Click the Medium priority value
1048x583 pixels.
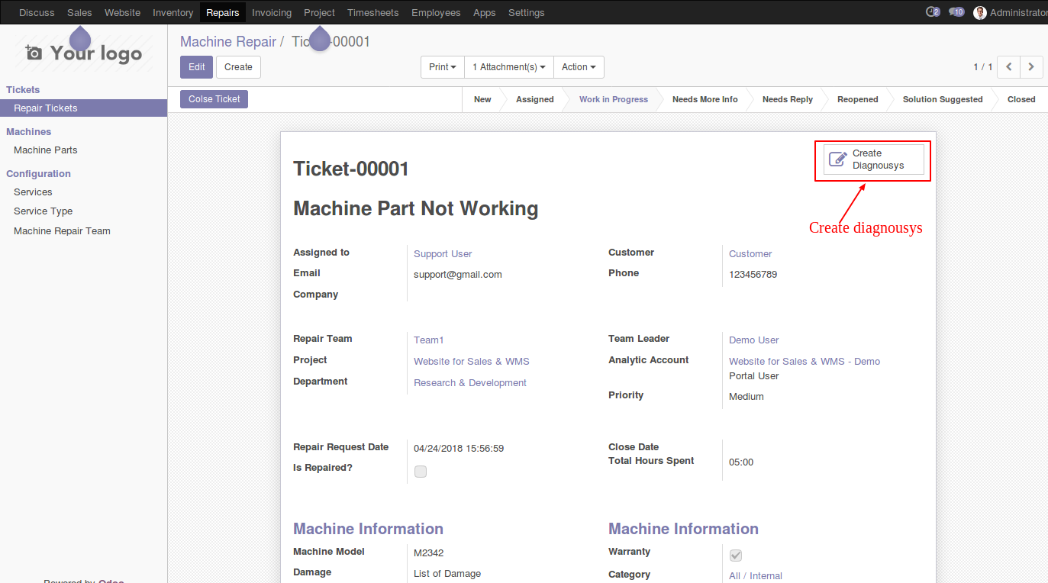tap(746, 397)
